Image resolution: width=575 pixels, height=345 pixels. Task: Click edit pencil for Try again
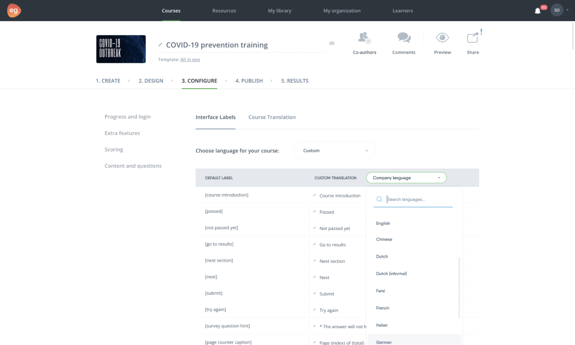(315, 310)
